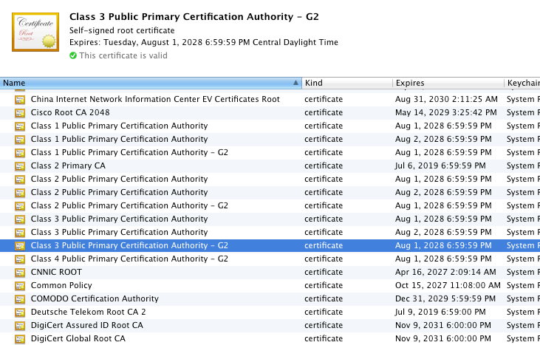This screenshot has height=345, width=540.
Task: Click the Deutsche Telekom Root CA 2 icon
Action: click(20, 312)
